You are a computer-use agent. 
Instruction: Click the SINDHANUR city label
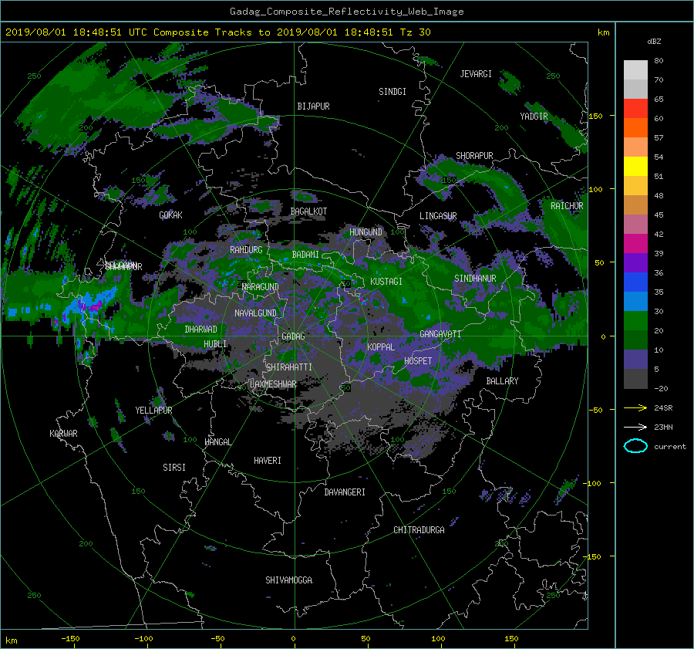475,279
